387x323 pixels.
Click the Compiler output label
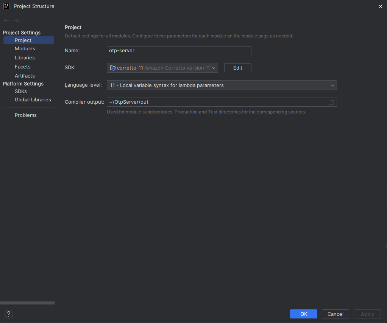tap(84, 102)
